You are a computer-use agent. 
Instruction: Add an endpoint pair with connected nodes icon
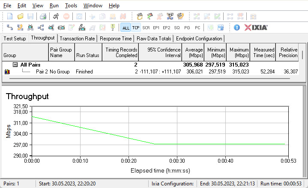click(x=10, y=27)
